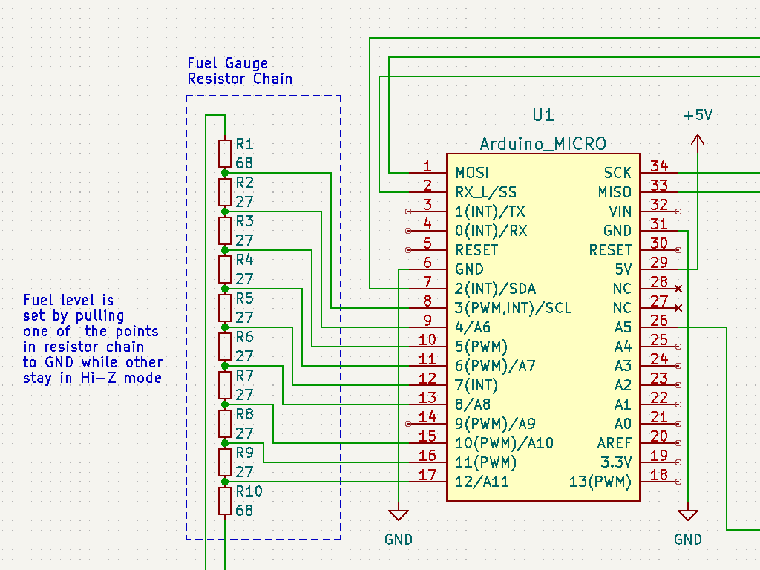
Task: Click the AREF pin name
Action: point(614,443)
